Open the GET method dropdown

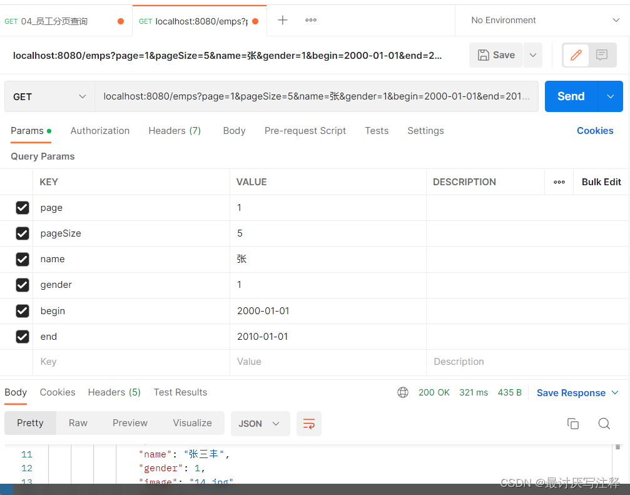(49, 96)
